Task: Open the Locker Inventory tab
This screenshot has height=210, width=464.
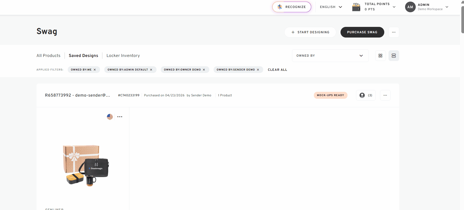Action: coord(123,56)
